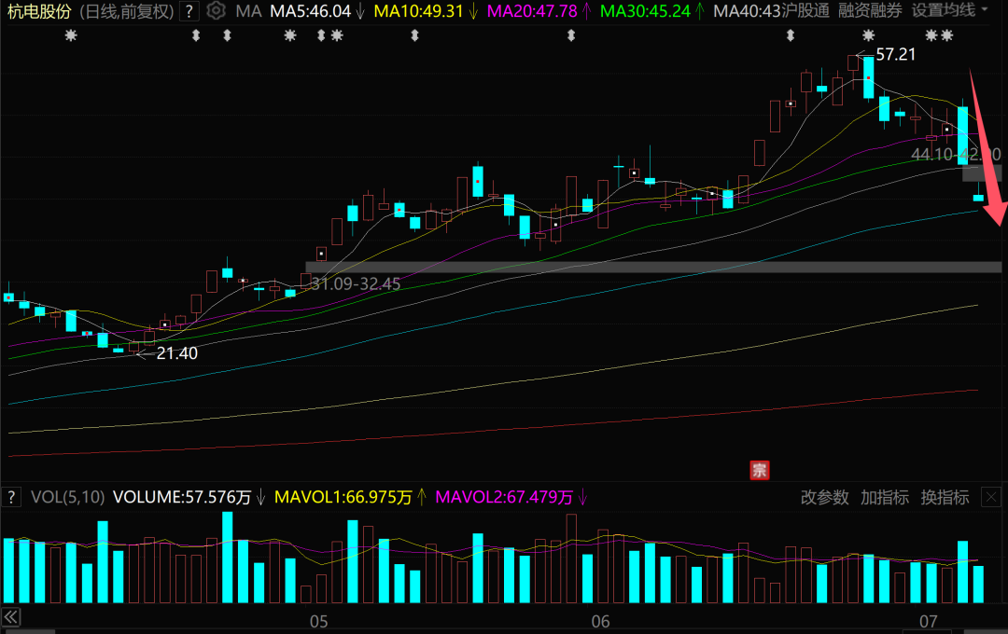Select the VOLUME:57.576万 value
This screenshot has width=1008, height=634.
click(182, 497)
